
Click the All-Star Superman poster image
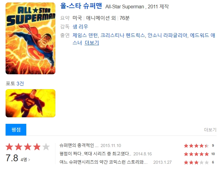(x=30, y=38)
